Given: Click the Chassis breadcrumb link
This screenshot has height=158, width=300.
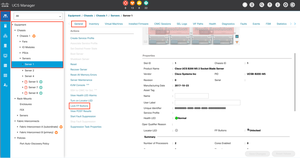Looking at the screenshot, I should click(88, 16).
